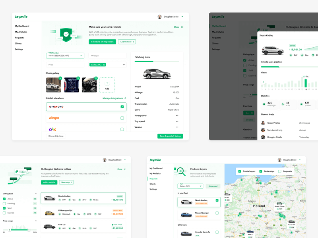Uncheck the OTOMOTO publish checkbox
This screenshot has width=318, height=238.
pos(122,107)
